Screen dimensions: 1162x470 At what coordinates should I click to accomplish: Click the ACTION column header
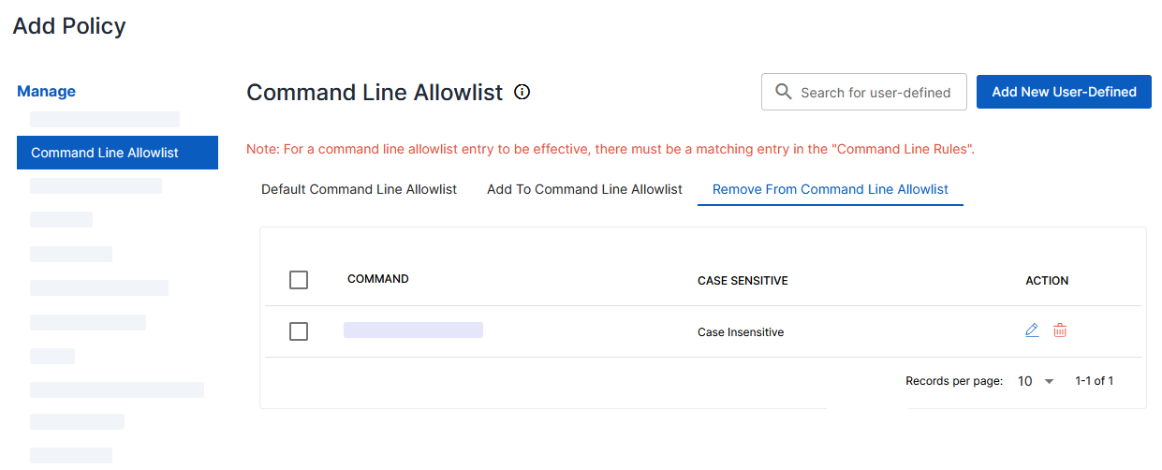tap(1047, 281)
